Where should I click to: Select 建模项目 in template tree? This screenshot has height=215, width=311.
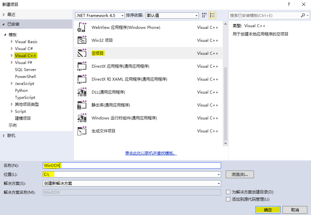23,118
